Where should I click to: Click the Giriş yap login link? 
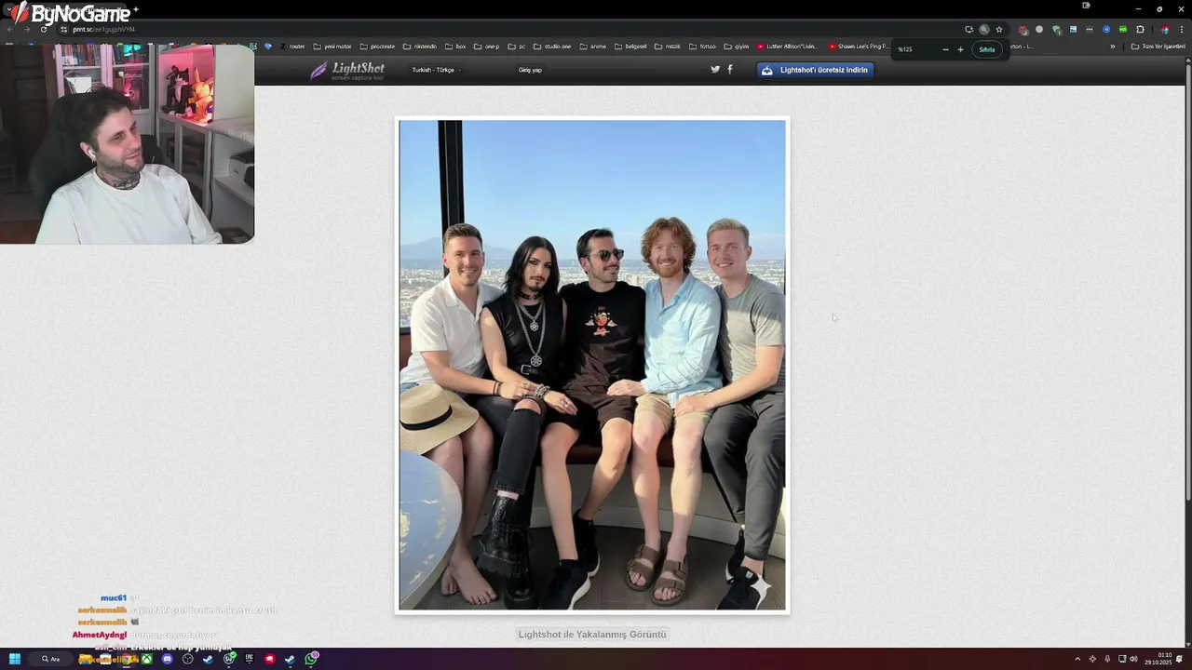[530, 70]
